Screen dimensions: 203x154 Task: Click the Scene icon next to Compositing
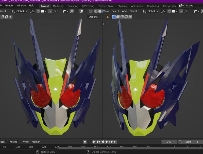180,6
